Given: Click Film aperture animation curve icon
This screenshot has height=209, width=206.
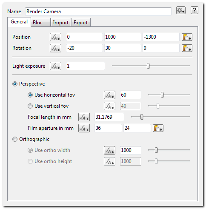Looking at the screenshot, I should 84,128.
